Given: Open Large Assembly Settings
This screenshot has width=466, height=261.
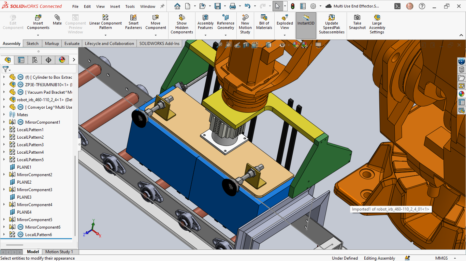Looking at the screenshot, I should [377, 24].
